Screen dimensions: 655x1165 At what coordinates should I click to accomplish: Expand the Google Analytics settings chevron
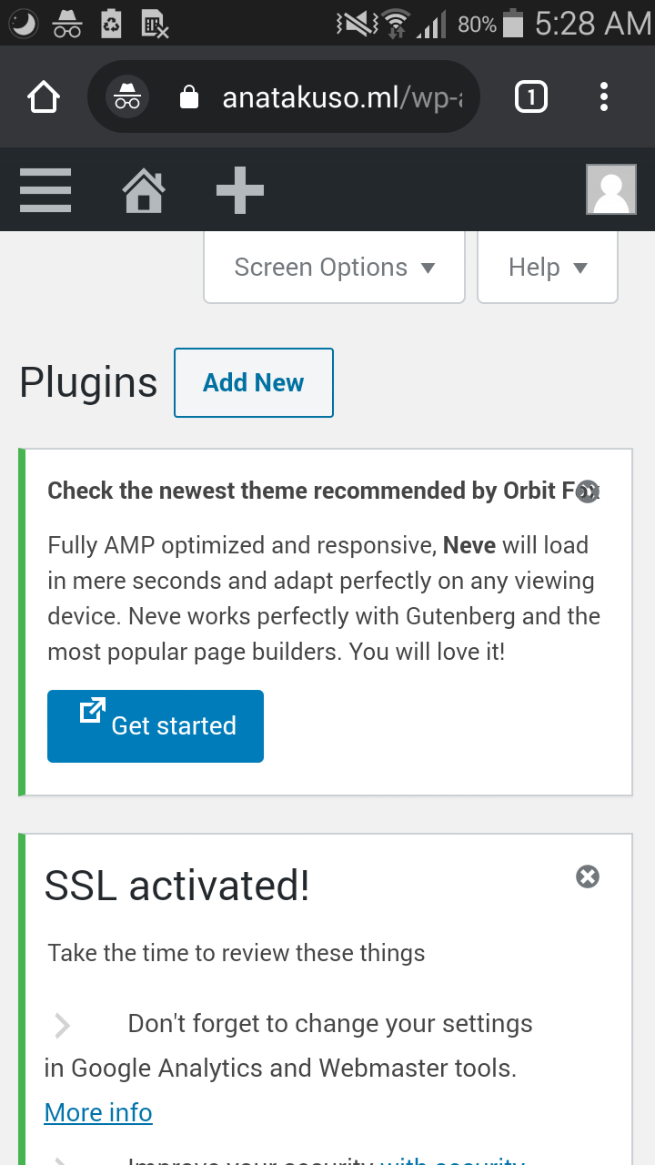pyautogui.click(x=62, y=1026)
